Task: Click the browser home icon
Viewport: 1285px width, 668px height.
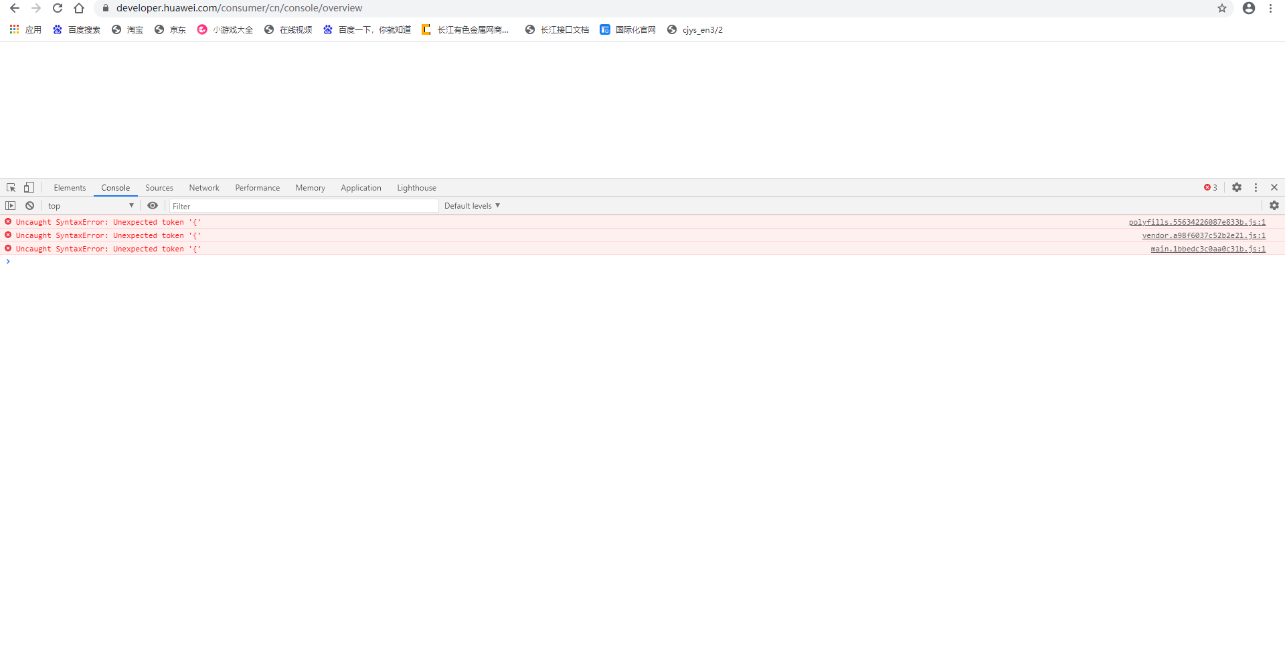Action: click(79, 8)
